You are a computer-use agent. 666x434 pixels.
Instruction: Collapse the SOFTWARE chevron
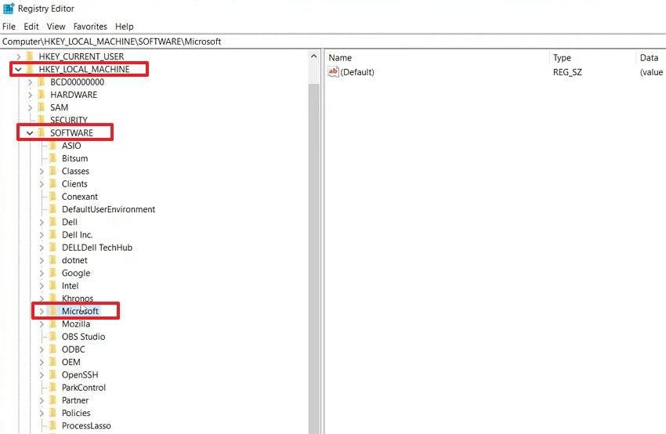30,133
